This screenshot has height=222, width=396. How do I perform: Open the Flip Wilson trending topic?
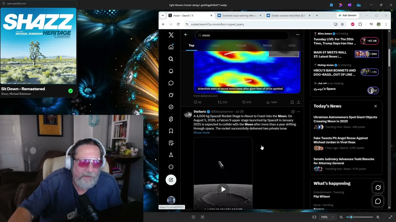tap(321, 196)
